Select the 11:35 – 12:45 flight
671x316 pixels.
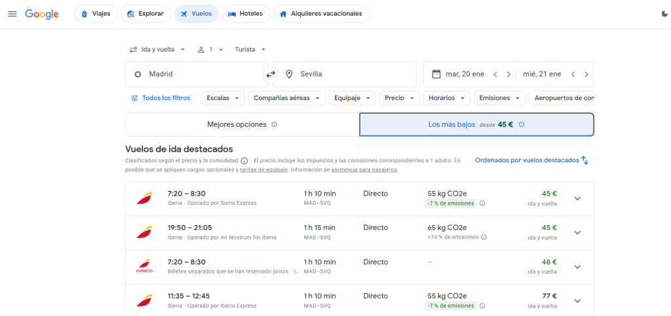tap(360, 301)
